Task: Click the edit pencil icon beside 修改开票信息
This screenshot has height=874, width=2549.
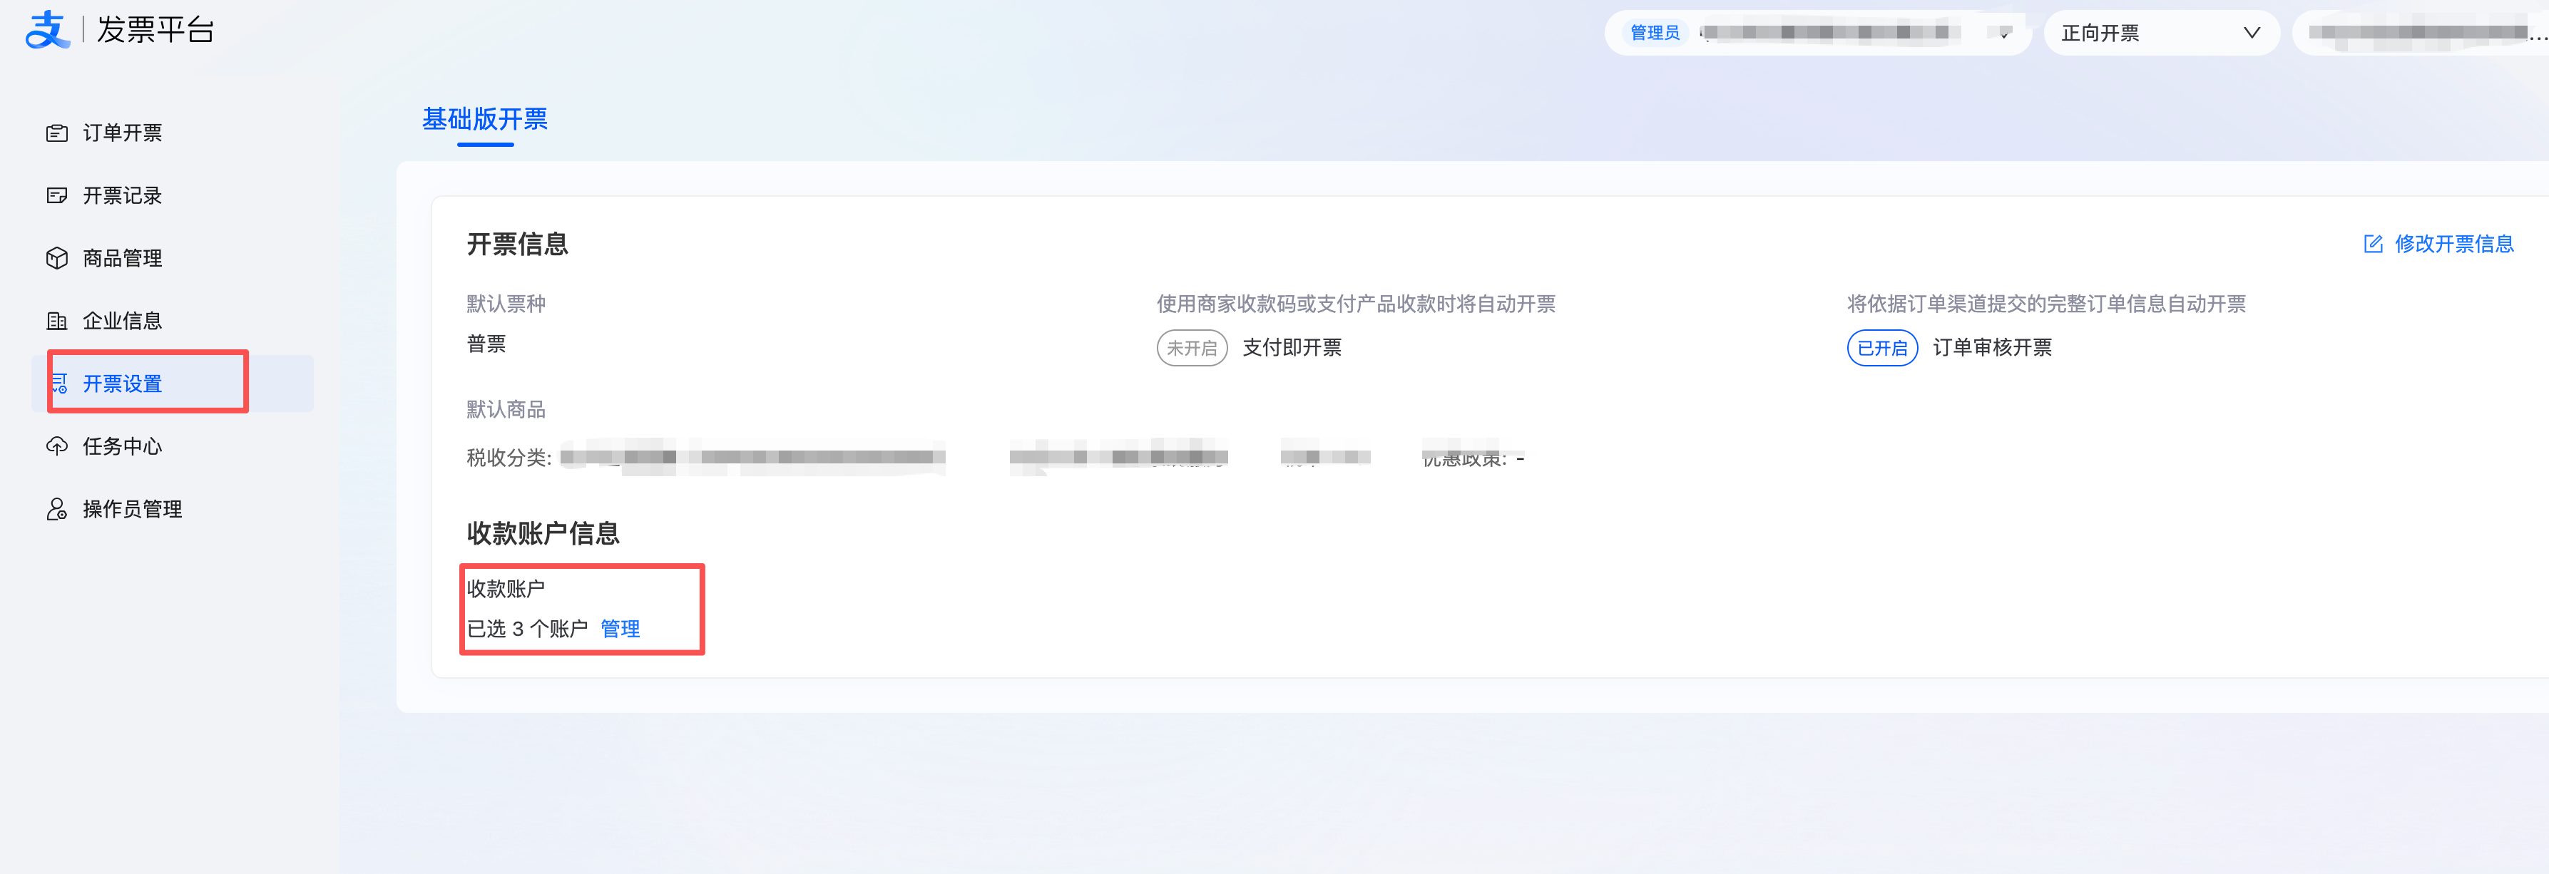Action: click(x=2372, y=243)
